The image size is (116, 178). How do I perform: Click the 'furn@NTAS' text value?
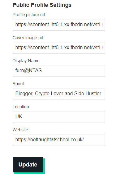tap(28, 71)
